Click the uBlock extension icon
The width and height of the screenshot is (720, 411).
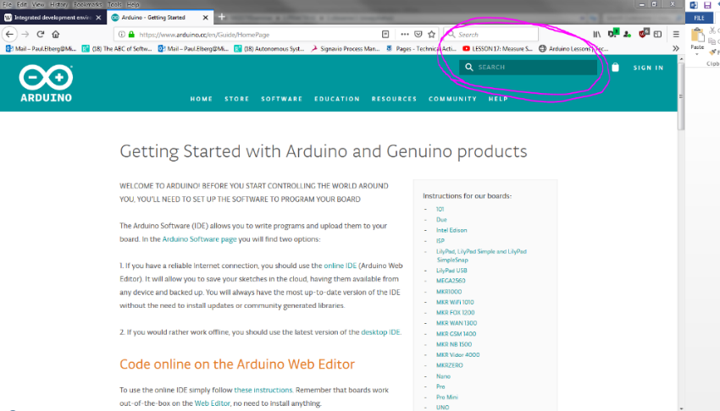(642, 35)
